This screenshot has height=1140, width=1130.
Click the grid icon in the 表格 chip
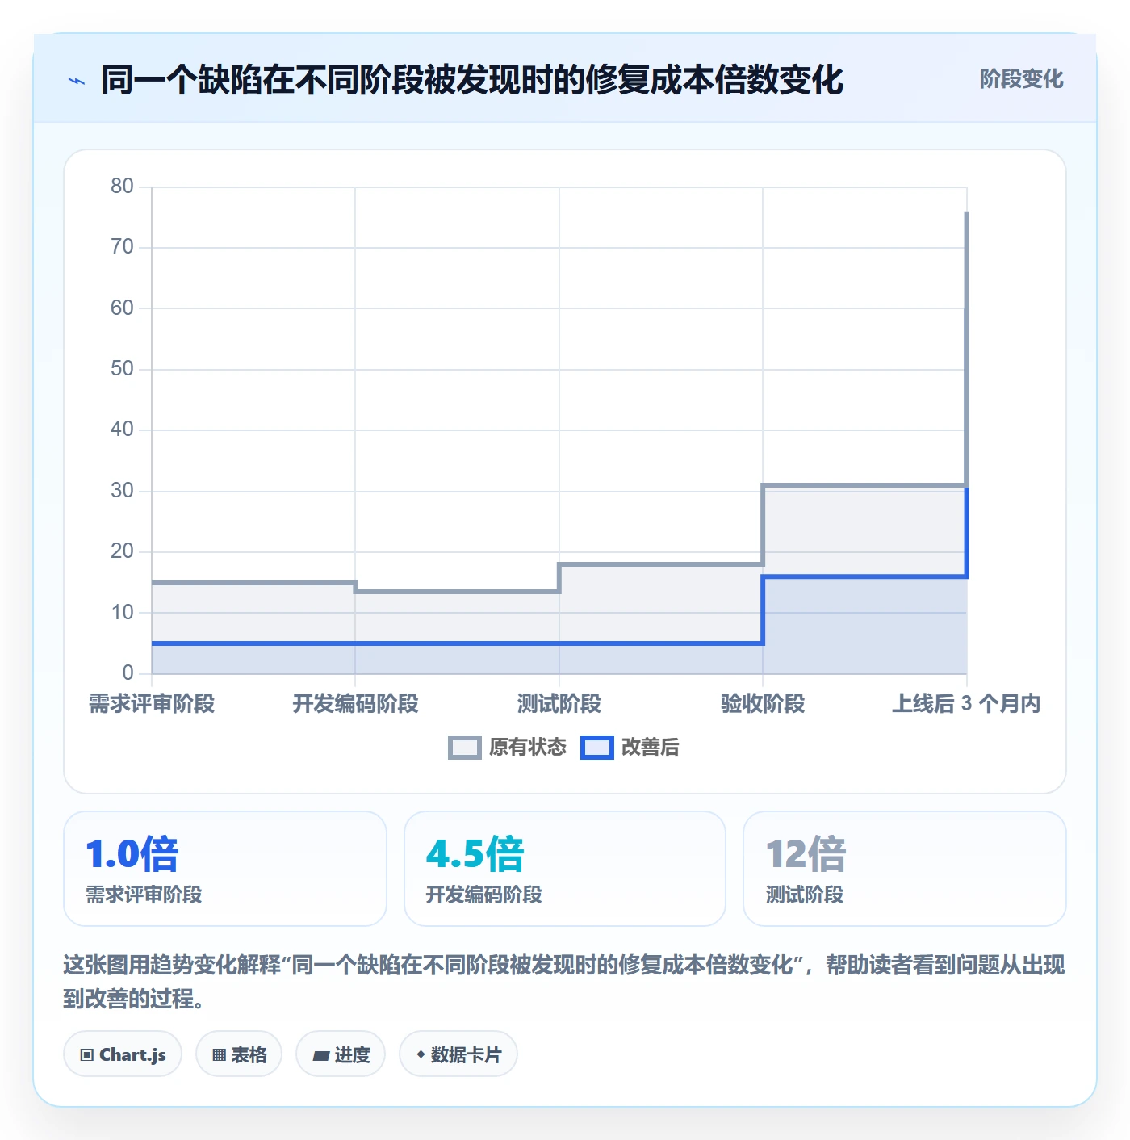pyautogui.click(x=219, y=1055)
